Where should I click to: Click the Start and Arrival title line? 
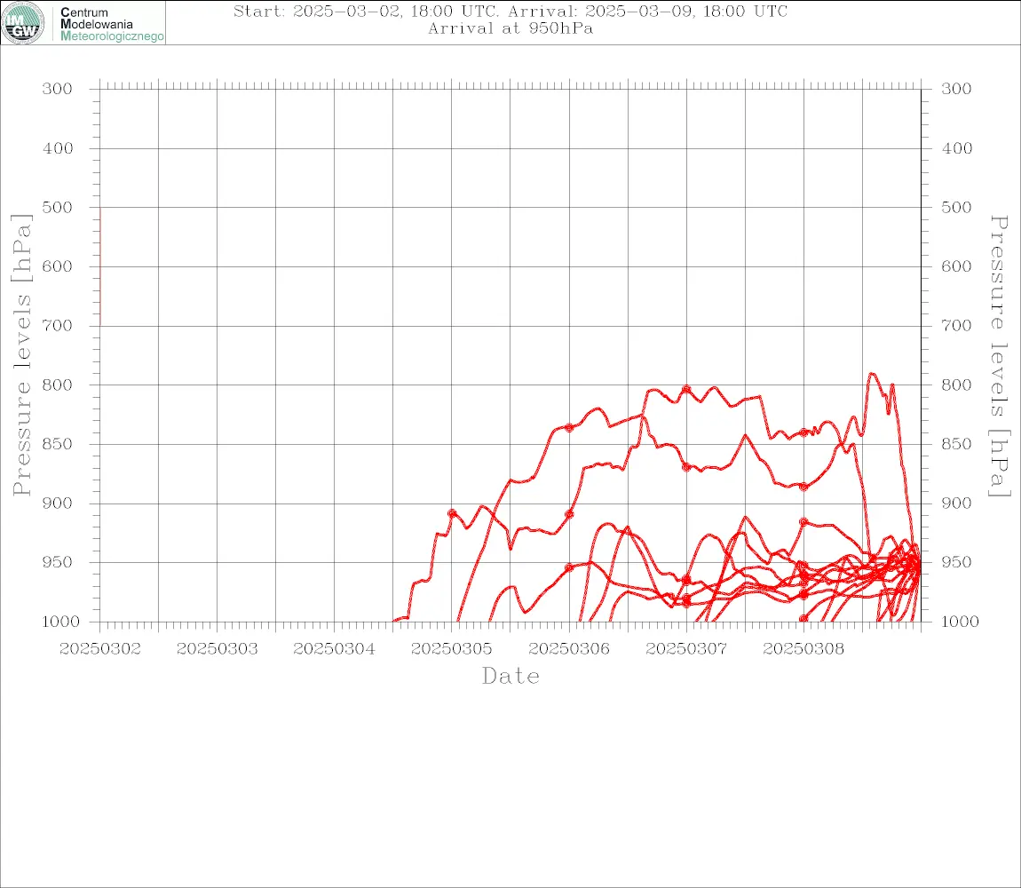point(510,11)
